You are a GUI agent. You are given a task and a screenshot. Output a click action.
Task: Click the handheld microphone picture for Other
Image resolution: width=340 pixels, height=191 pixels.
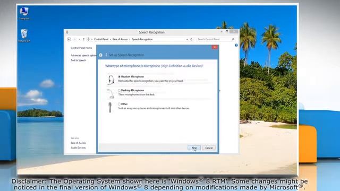(x=110, y=107)
